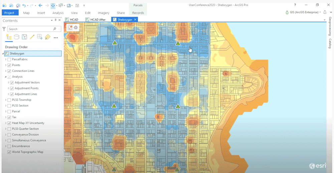334x173 pixels.
Task: Click the search magnifier icon in Contents
Action: tap(55, 29)
